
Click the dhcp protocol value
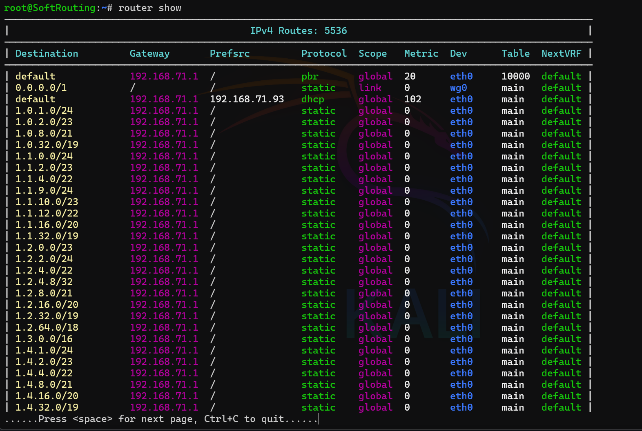pyautogui.click(x=312, y=99)
